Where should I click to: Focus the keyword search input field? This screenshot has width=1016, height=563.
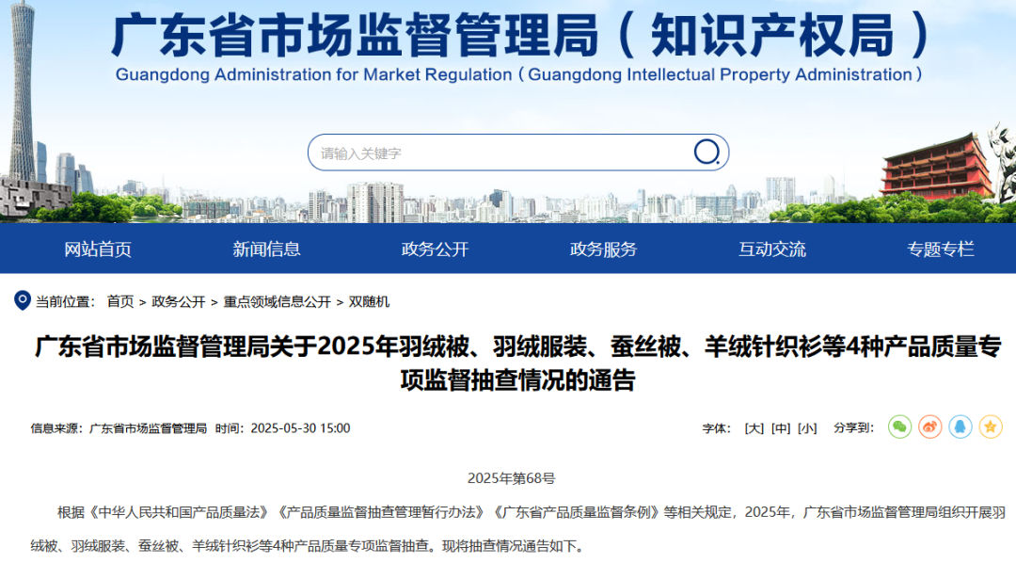499,153
